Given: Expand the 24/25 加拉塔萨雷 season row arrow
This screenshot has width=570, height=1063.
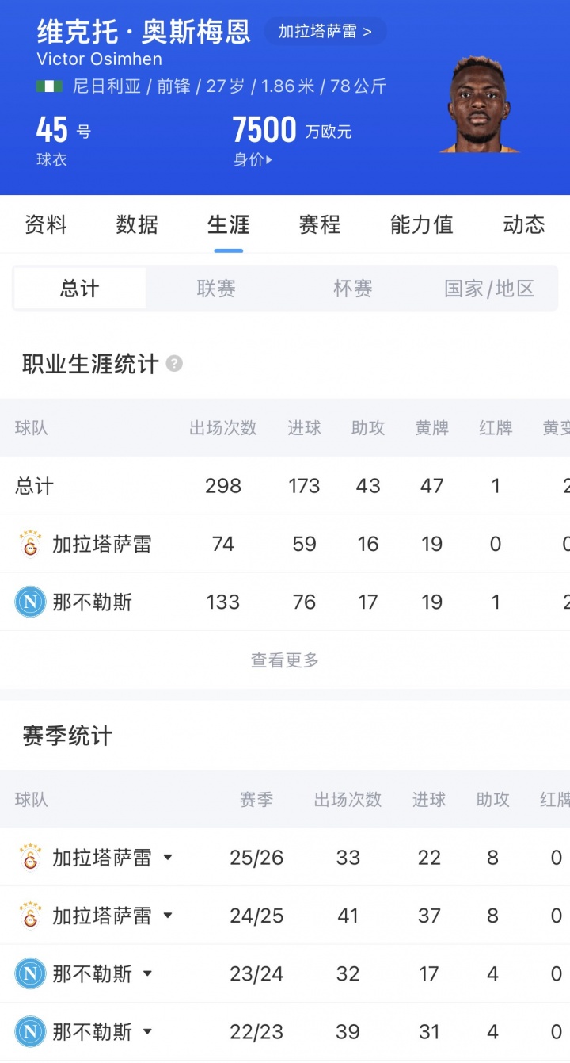Looking at the screenshot, I should pyautogui.click(x=168, y=916).
